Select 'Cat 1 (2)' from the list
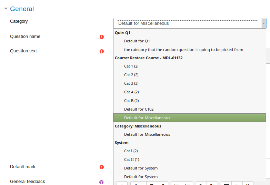Screen dimensions: 270x185 pos(190,66)
